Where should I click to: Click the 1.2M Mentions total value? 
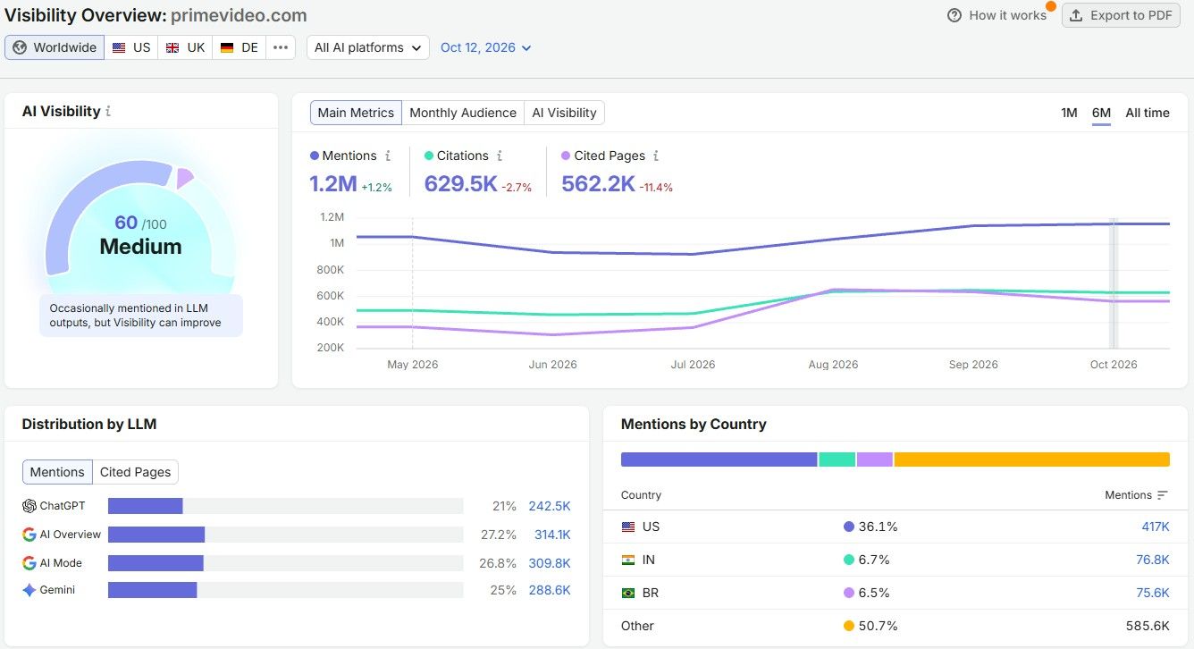click(333, 184)
